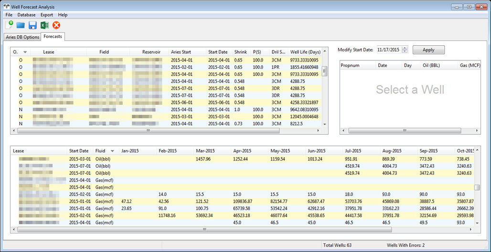Image resolution: width=491 pixels, height=252 pixels.
Task: Click the New document toolbar icon
Action: pos(10,25)
